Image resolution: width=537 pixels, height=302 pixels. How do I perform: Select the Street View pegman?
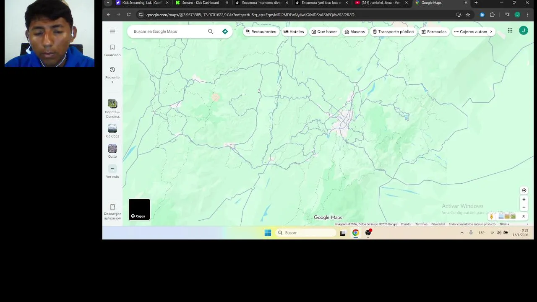point(492,216)
